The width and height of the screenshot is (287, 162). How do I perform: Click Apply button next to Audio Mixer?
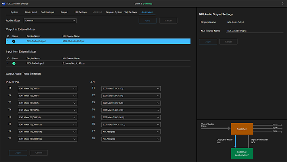tap(147, 21)
